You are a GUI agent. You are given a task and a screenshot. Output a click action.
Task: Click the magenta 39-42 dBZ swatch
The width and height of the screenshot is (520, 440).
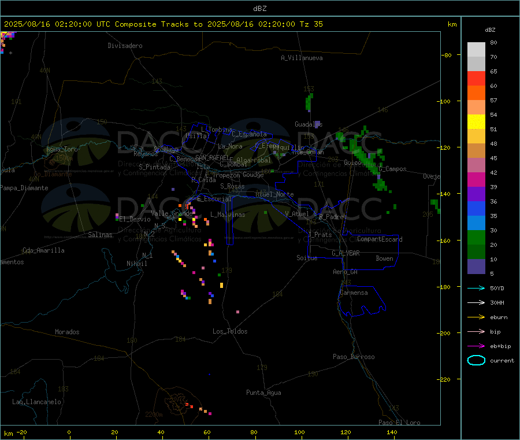pos(476,179)
